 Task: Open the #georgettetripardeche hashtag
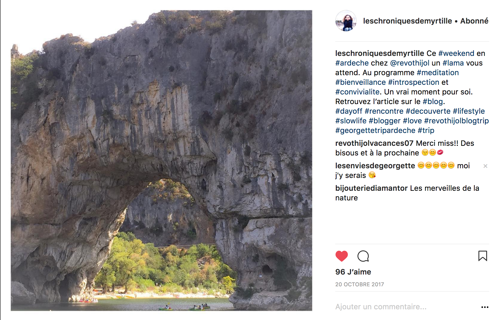[375, 131]
